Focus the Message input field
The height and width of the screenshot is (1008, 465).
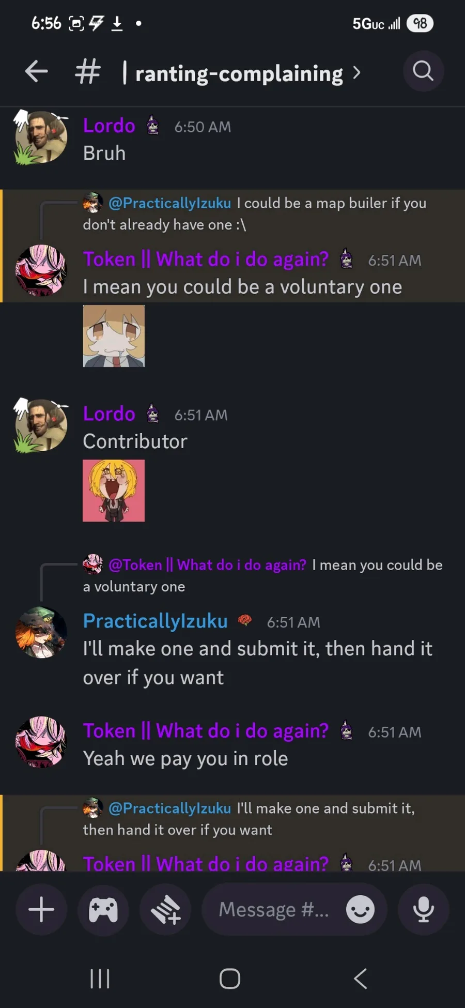click(x=274, y=909)
